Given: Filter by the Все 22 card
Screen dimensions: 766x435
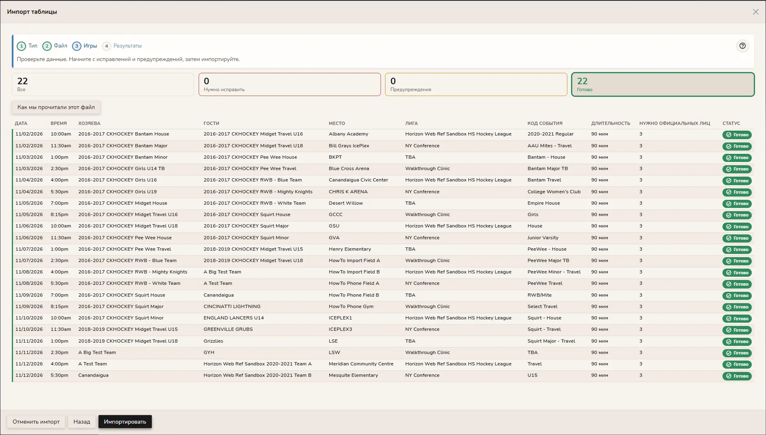Looking at the screenshot, I should pos(103,84).
